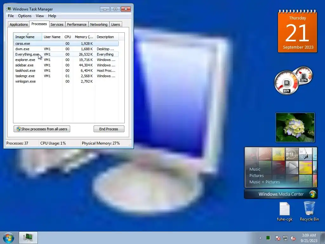Click the Recycle Bin desktop icon
The image size is (325, 244).
(309, 211)
